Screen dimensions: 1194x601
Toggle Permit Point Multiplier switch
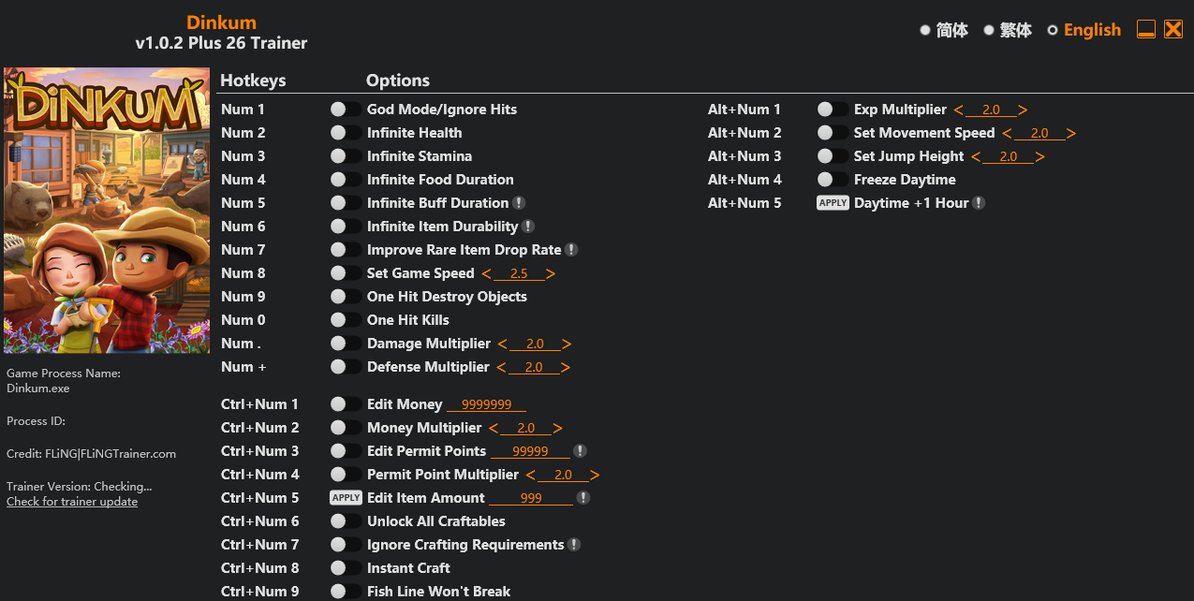click(346, 475)
